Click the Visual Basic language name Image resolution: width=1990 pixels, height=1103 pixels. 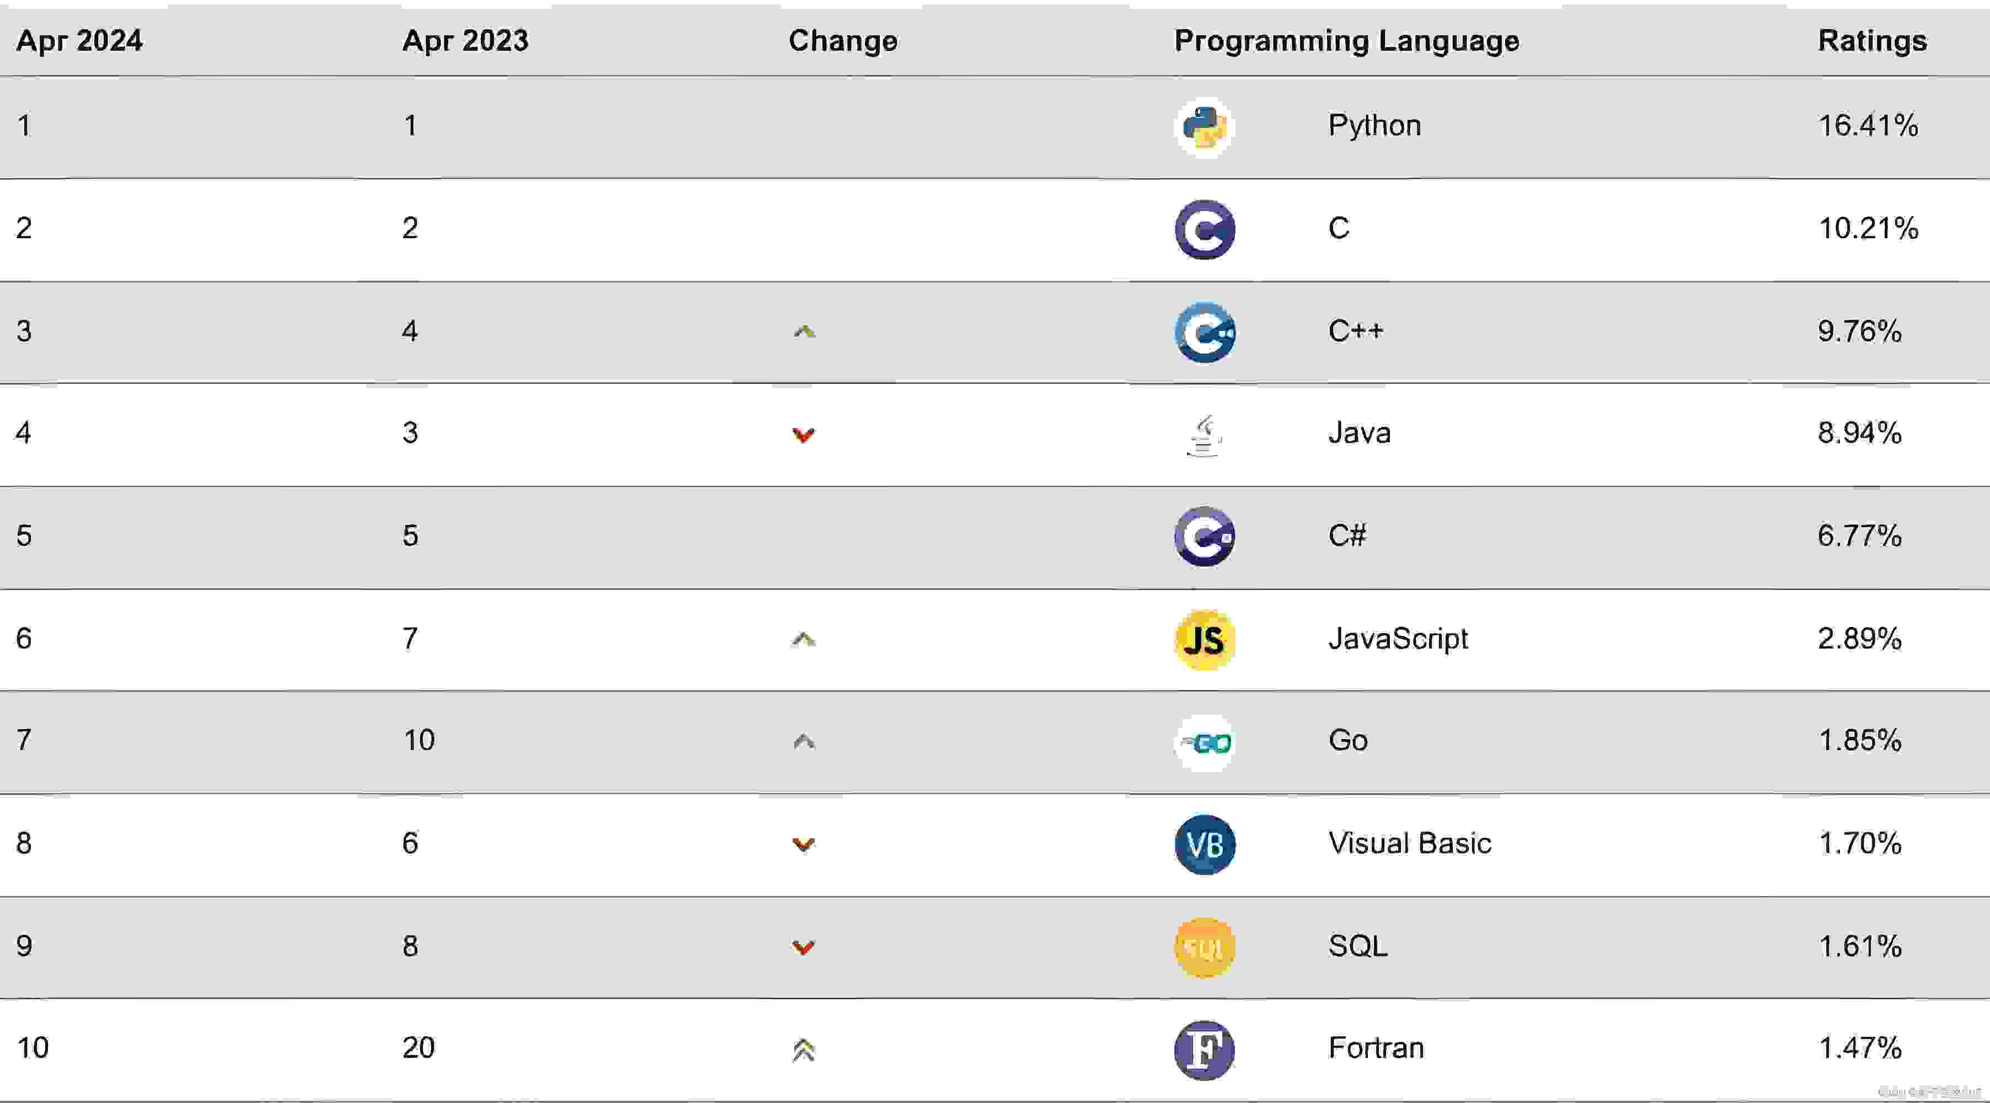[1409, 843]
